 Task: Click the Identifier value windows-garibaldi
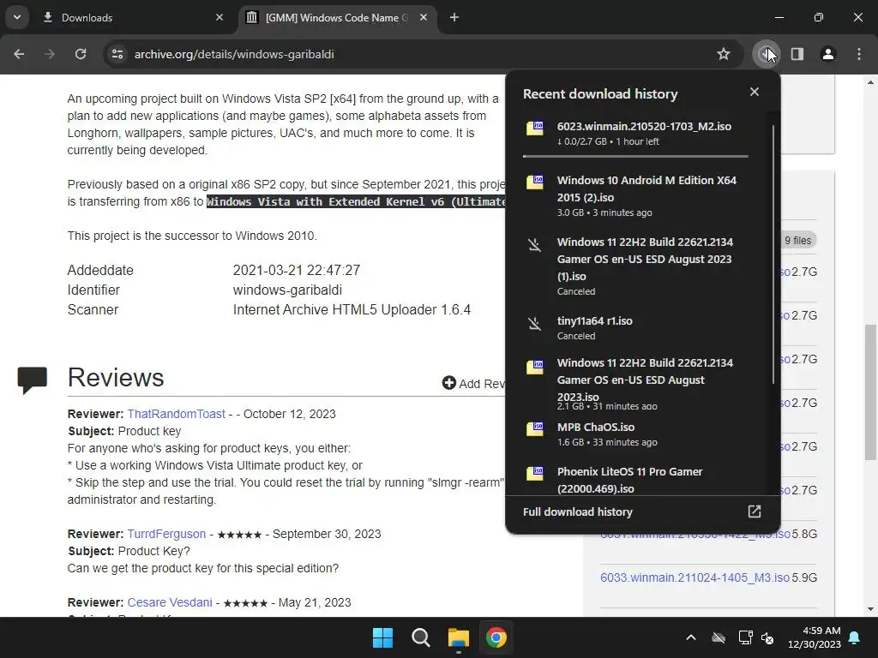pyautogui.click(x=287, y=290)
